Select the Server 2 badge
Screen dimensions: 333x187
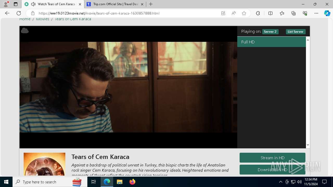point(270,32)
